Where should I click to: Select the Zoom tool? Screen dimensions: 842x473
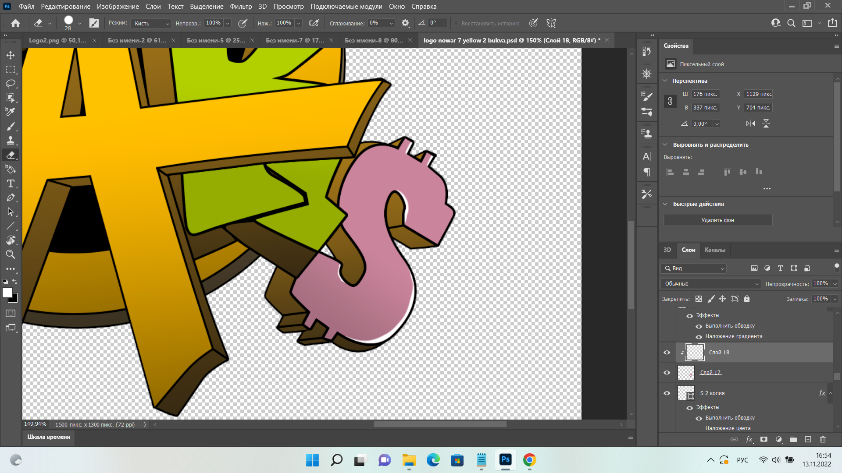click(x=11, y=254)
